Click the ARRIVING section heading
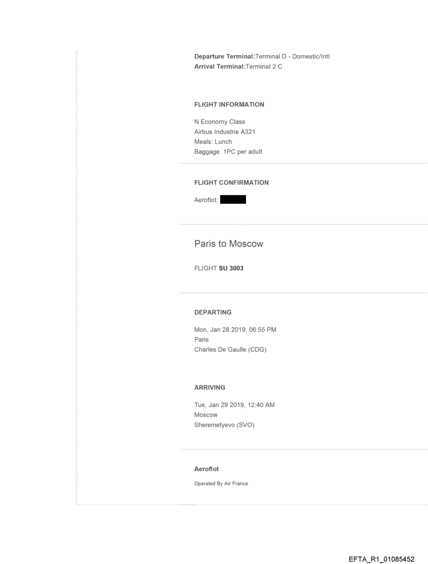This screenshot has height=564, width=428. 210,387
